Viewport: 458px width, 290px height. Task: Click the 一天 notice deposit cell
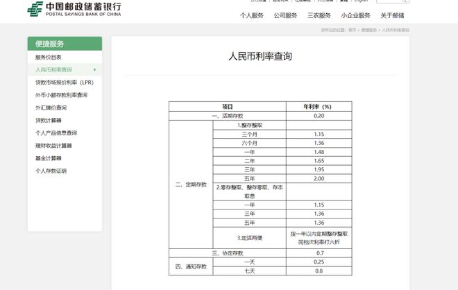click(x=250, y=262)
